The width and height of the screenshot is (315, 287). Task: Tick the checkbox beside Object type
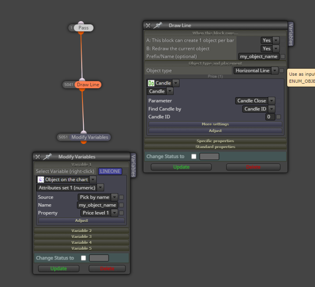pos(282,71)
